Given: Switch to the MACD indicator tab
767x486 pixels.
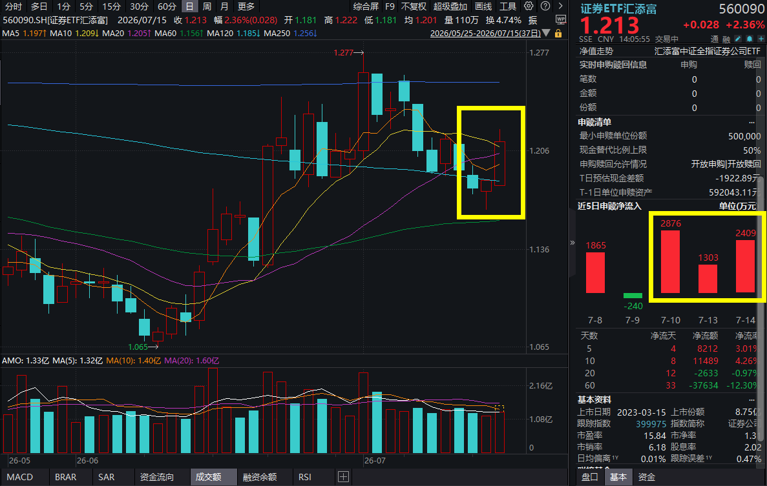Looking at the screenshot, I should [20, 477].
